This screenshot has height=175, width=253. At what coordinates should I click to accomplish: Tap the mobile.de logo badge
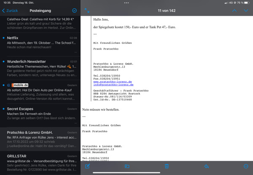click(x=20, y=85)
